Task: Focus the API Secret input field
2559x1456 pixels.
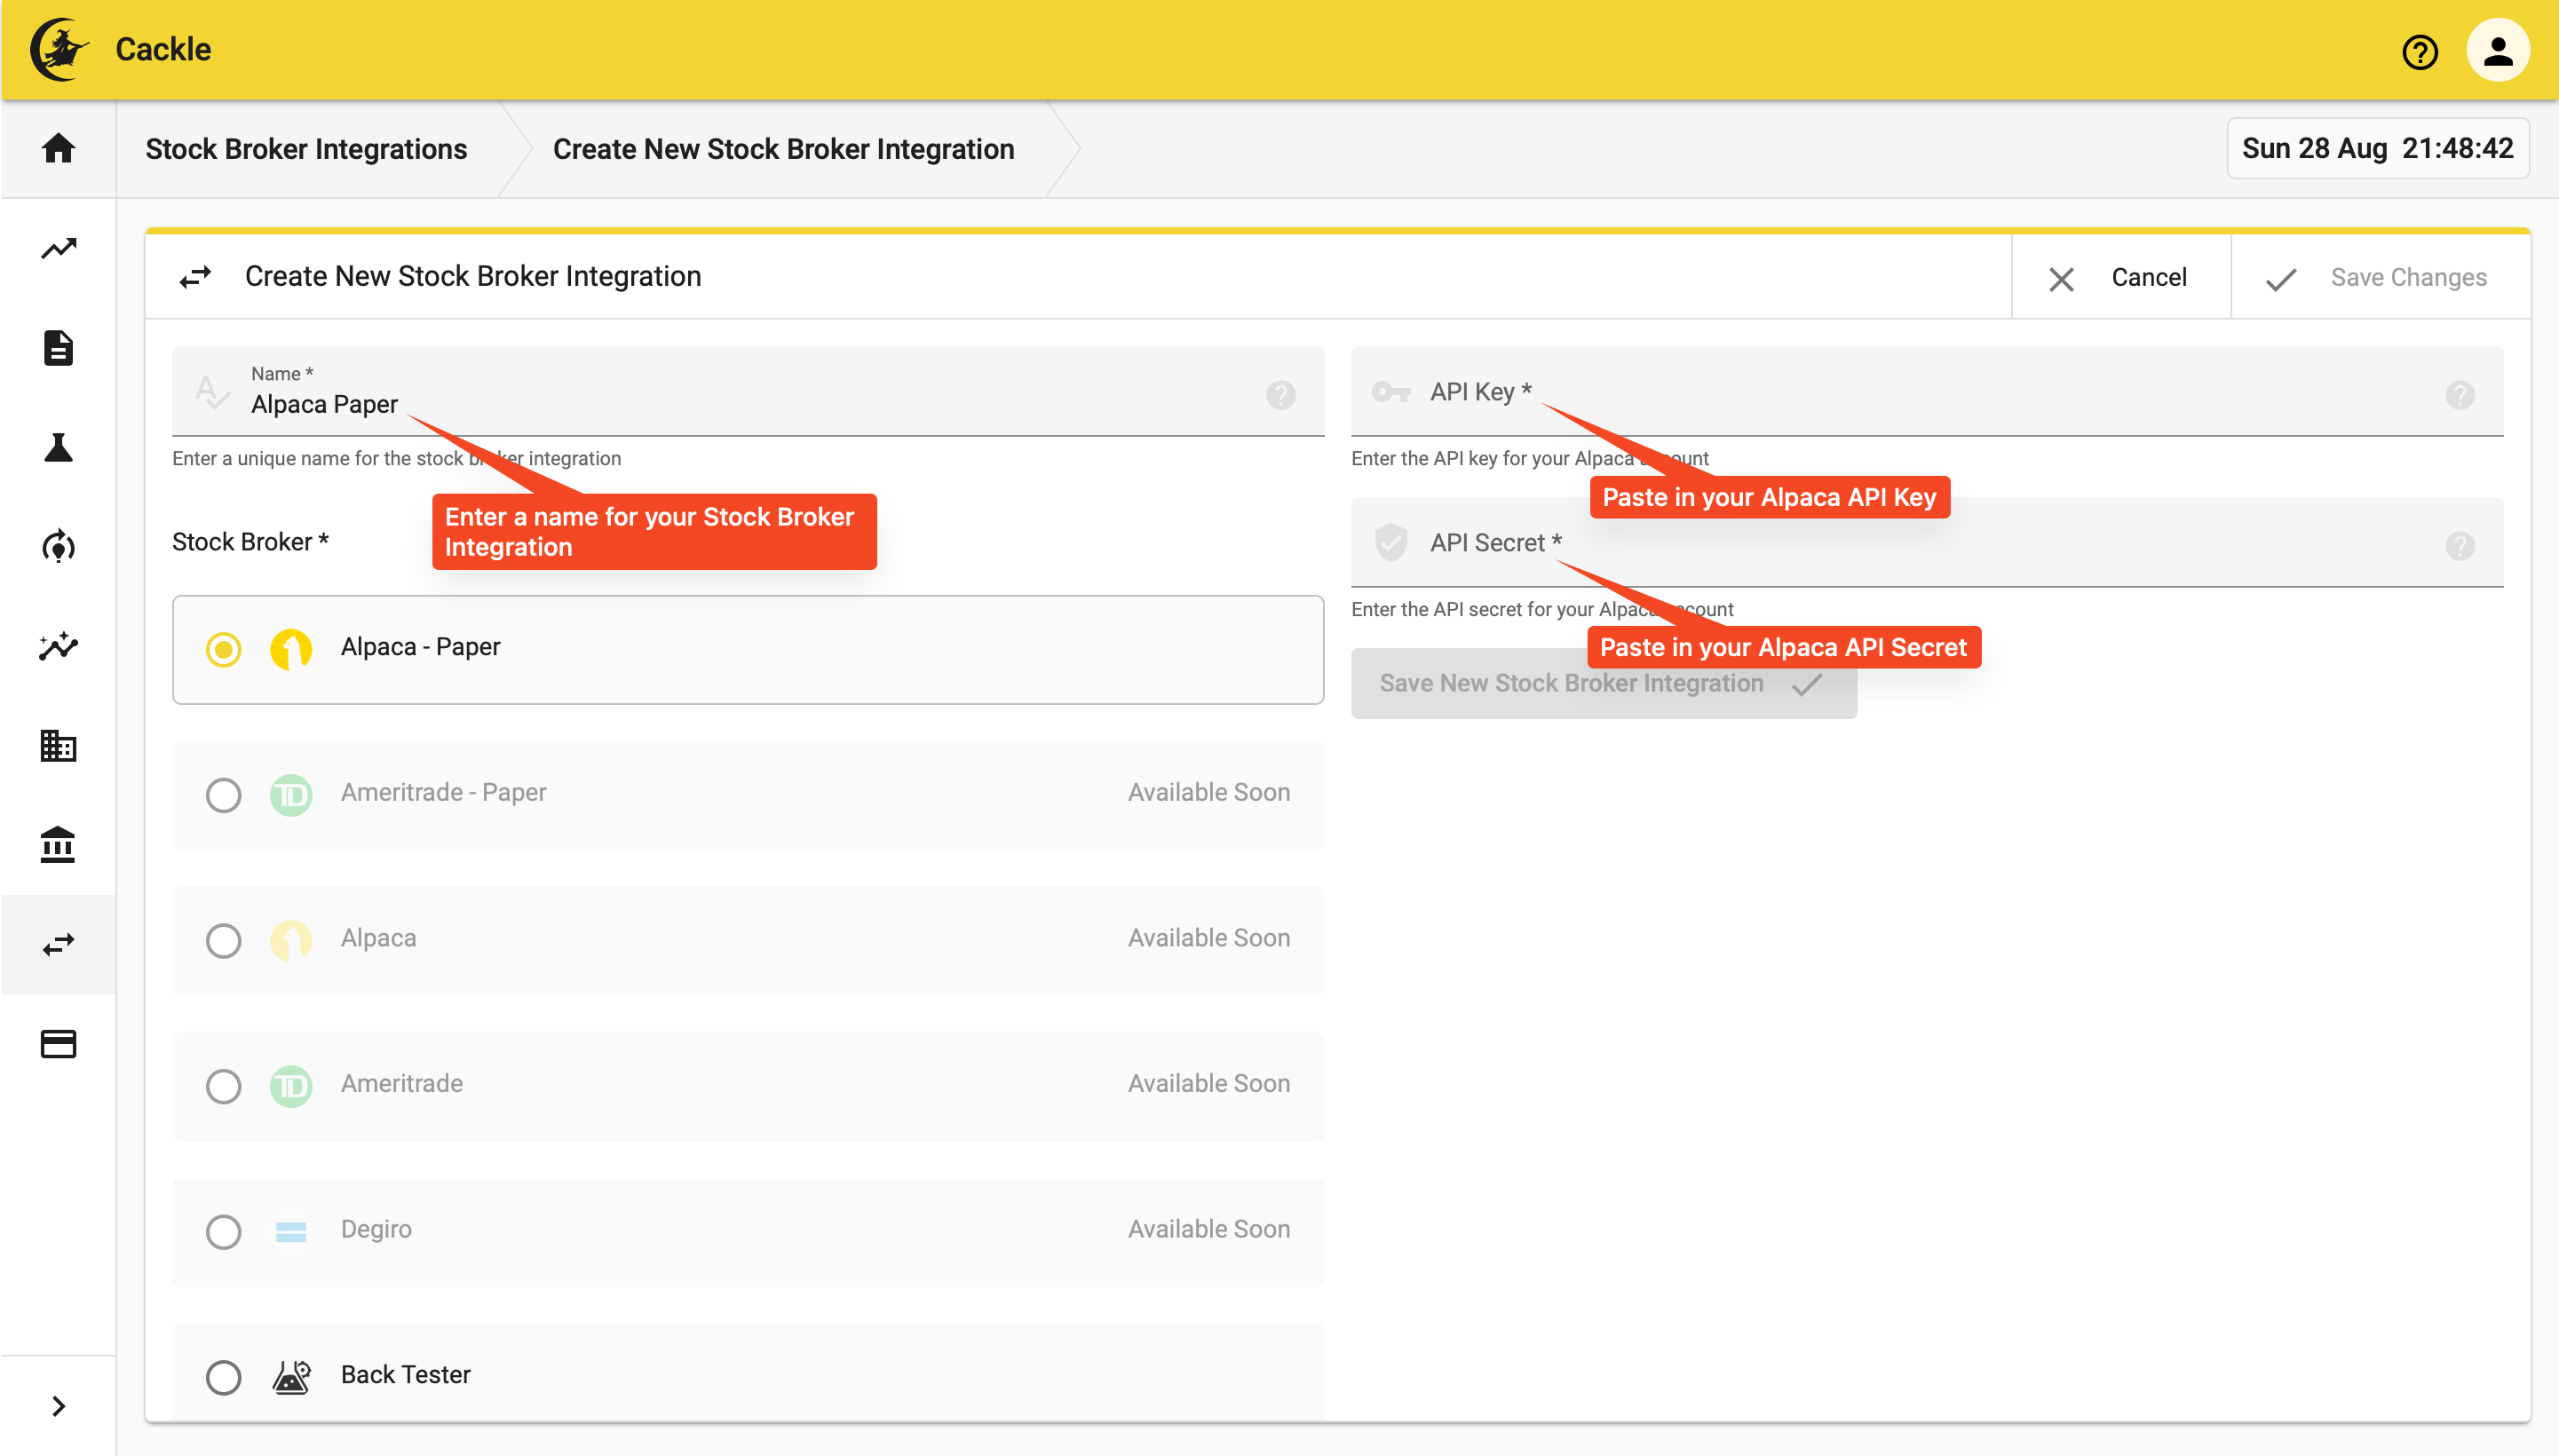Action: tap(1926, 542)
